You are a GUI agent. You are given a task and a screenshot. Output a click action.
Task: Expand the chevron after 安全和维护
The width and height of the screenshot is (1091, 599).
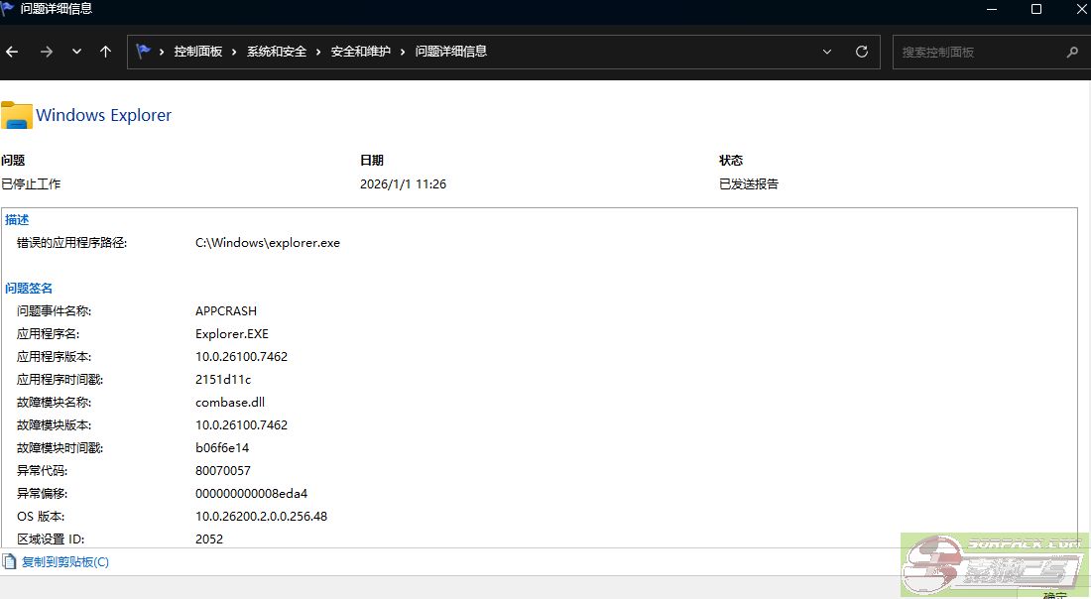point(404,52)
